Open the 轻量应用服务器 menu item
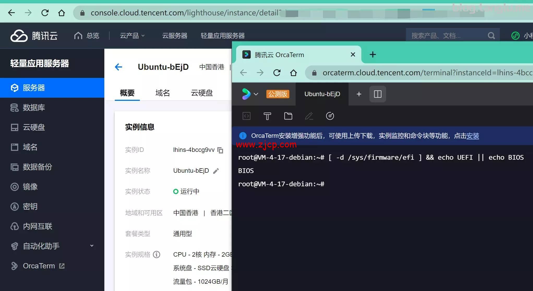 point(222,36)
